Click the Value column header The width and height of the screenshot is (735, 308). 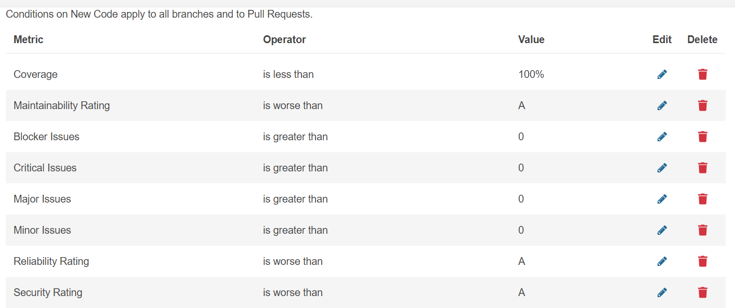pos(531,39)
